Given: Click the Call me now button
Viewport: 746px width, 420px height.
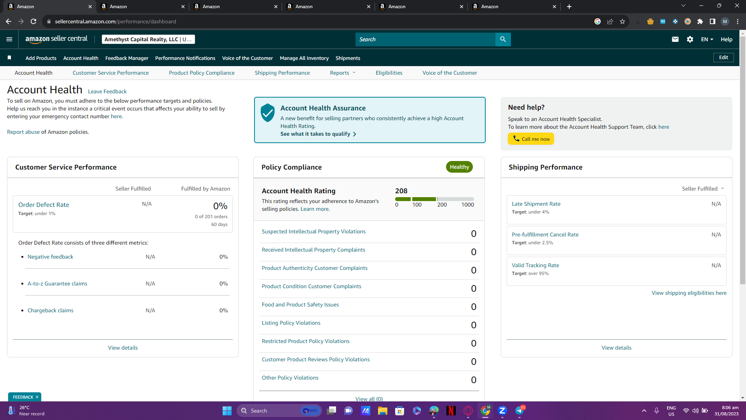Looking at the screenshot, I should (531, 139).
